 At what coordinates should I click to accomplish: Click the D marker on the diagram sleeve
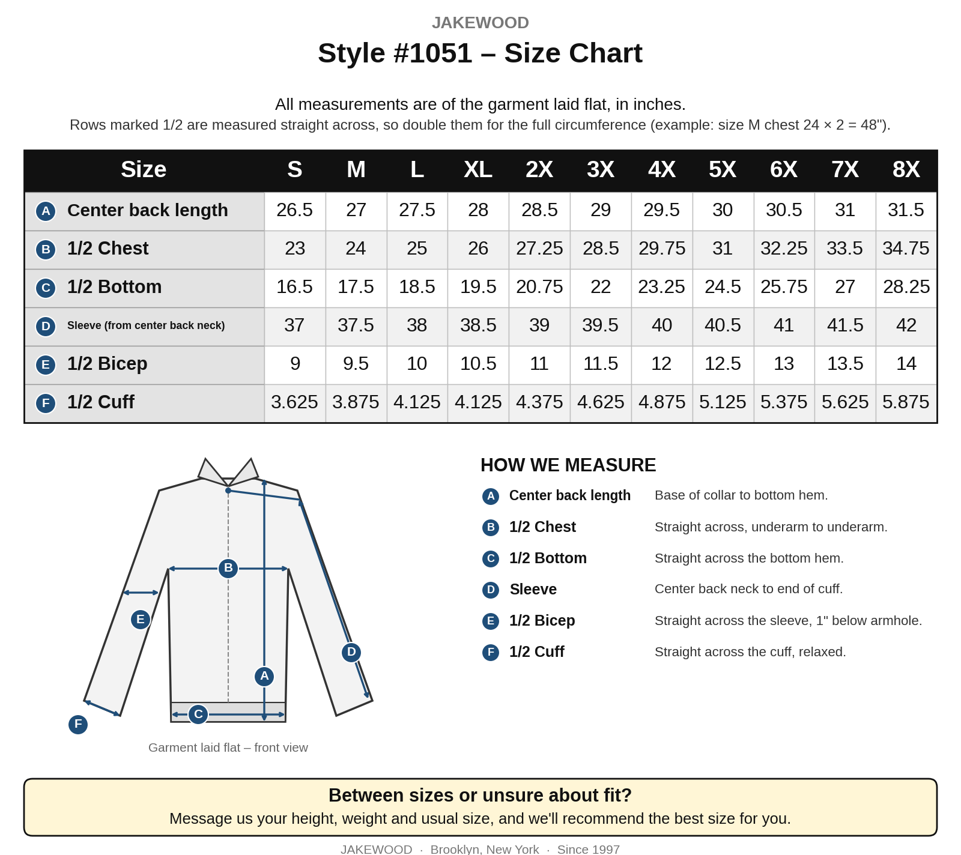point(351,653)
